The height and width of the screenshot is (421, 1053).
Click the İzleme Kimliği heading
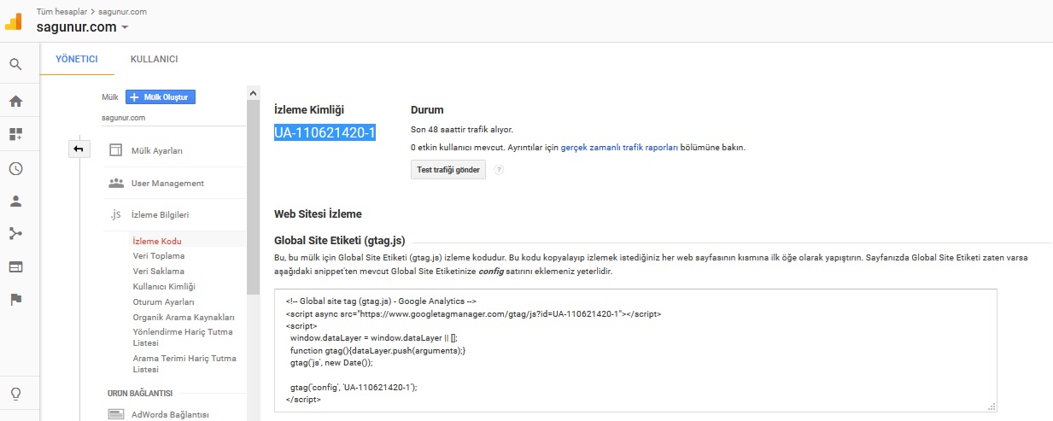coord(309,110)
